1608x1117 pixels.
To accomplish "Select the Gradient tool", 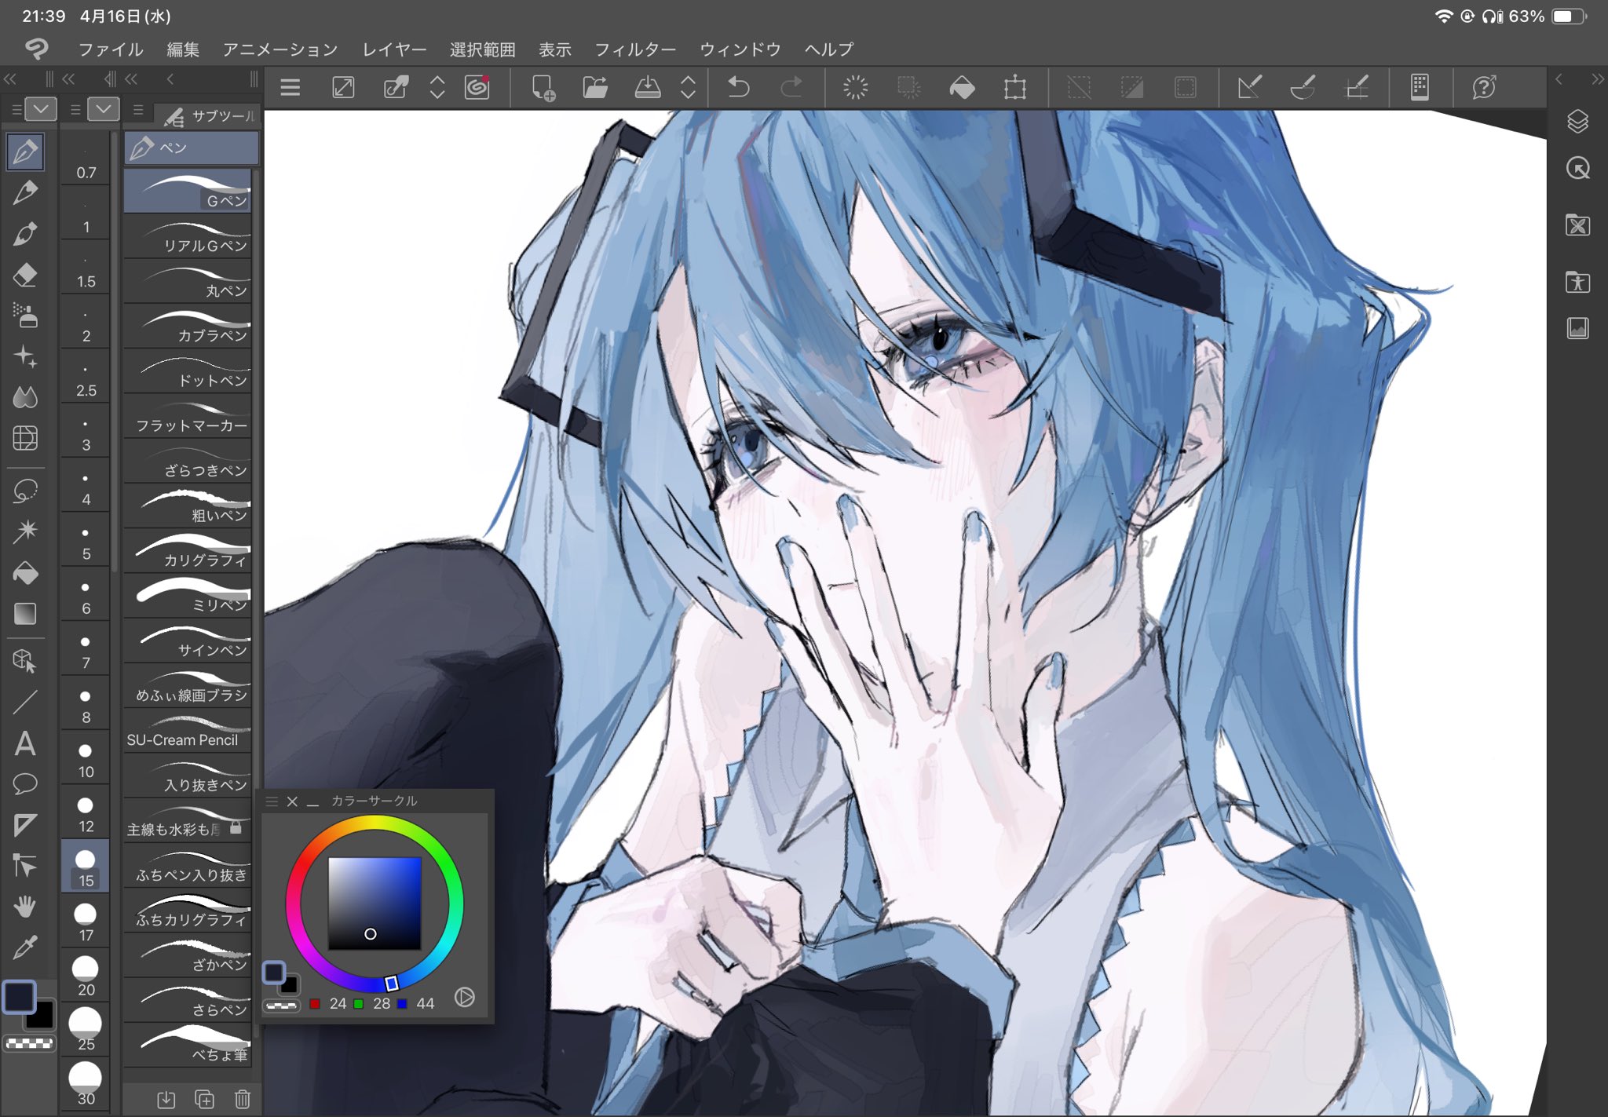I will pos(25,614).
